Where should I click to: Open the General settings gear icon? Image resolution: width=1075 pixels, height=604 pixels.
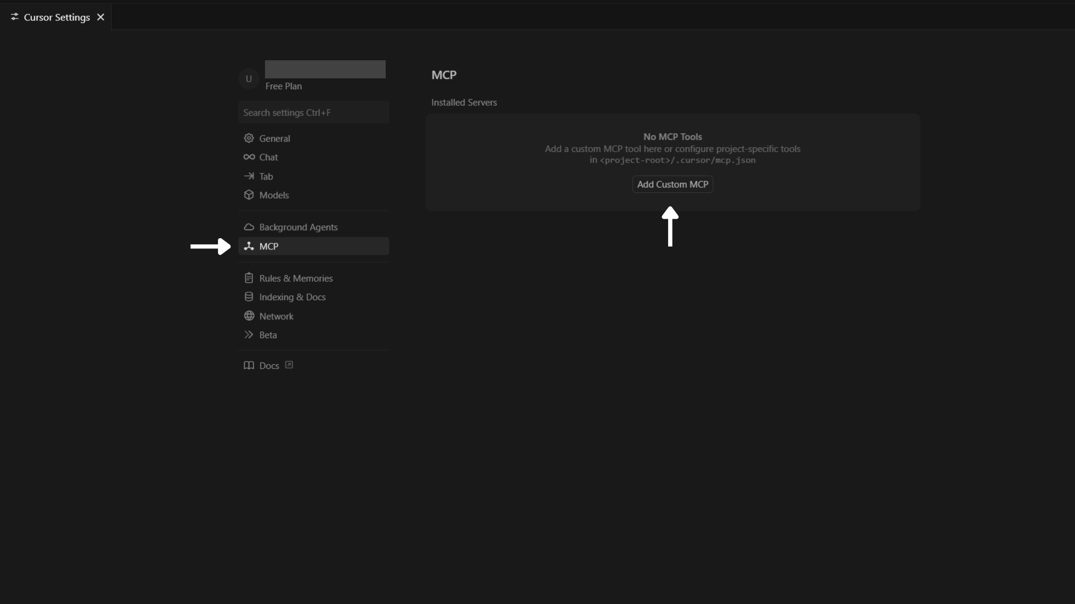[x=249, y=138]
